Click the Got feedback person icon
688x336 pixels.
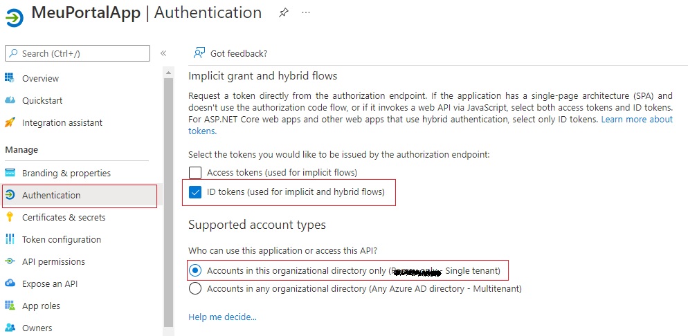(199, 53)
